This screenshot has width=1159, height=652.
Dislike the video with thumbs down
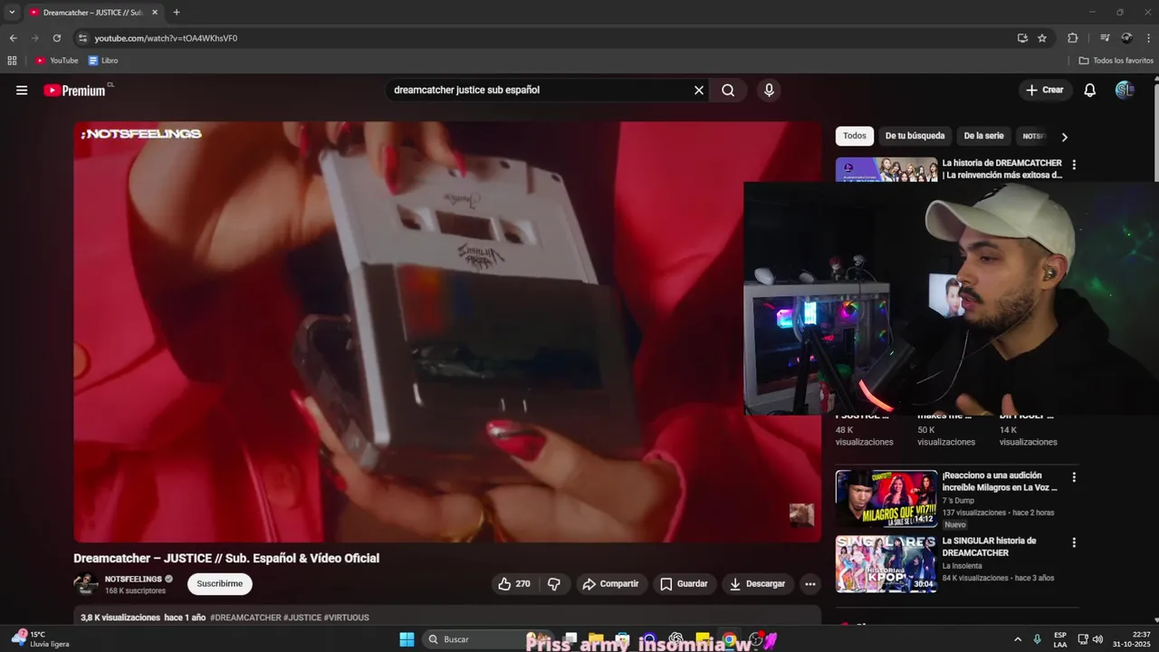[x=554, y=584]
